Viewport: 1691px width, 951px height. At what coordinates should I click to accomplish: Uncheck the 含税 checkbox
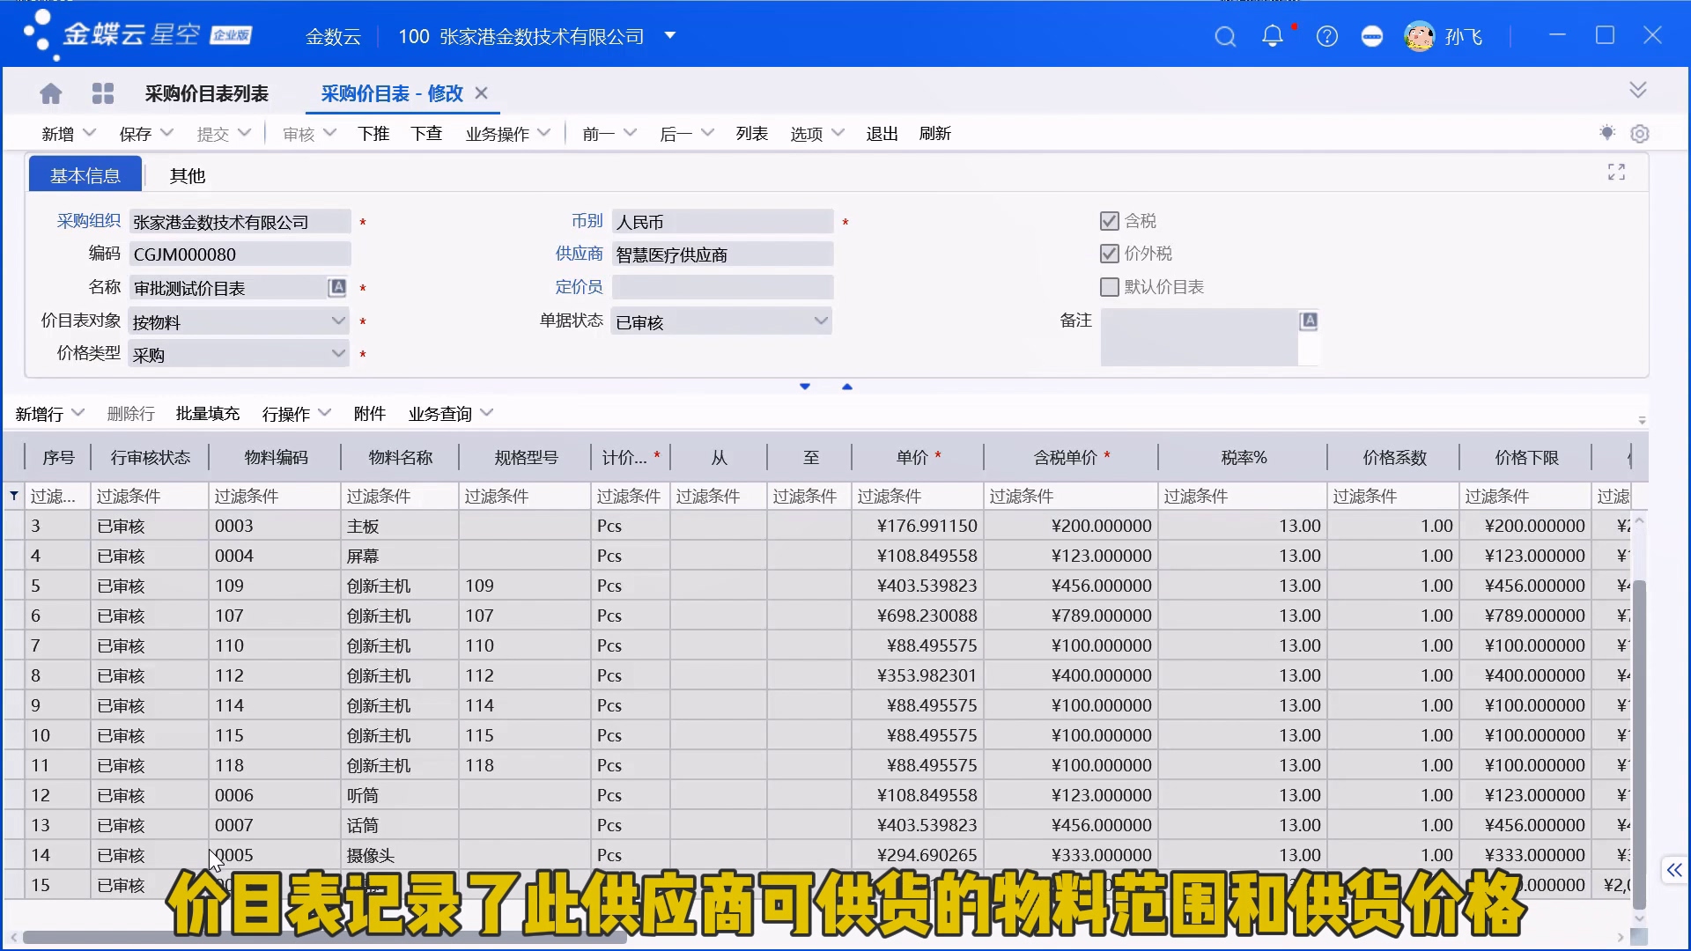pos(1109,220)
